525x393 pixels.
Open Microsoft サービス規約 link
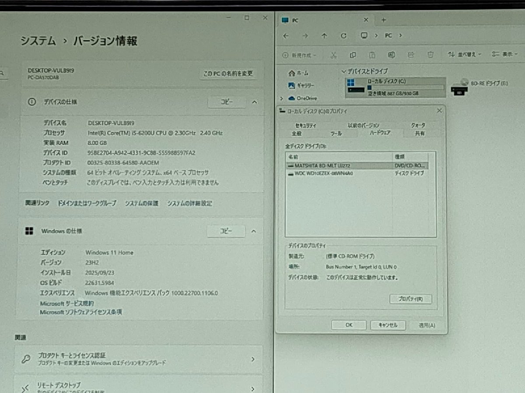pyautogui.click(x=67, y=303)
